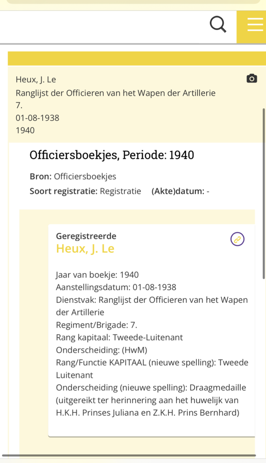The image size is (266, 463).
Task: Click the (Akte)datum field label
Action: [x=177, y=191]
